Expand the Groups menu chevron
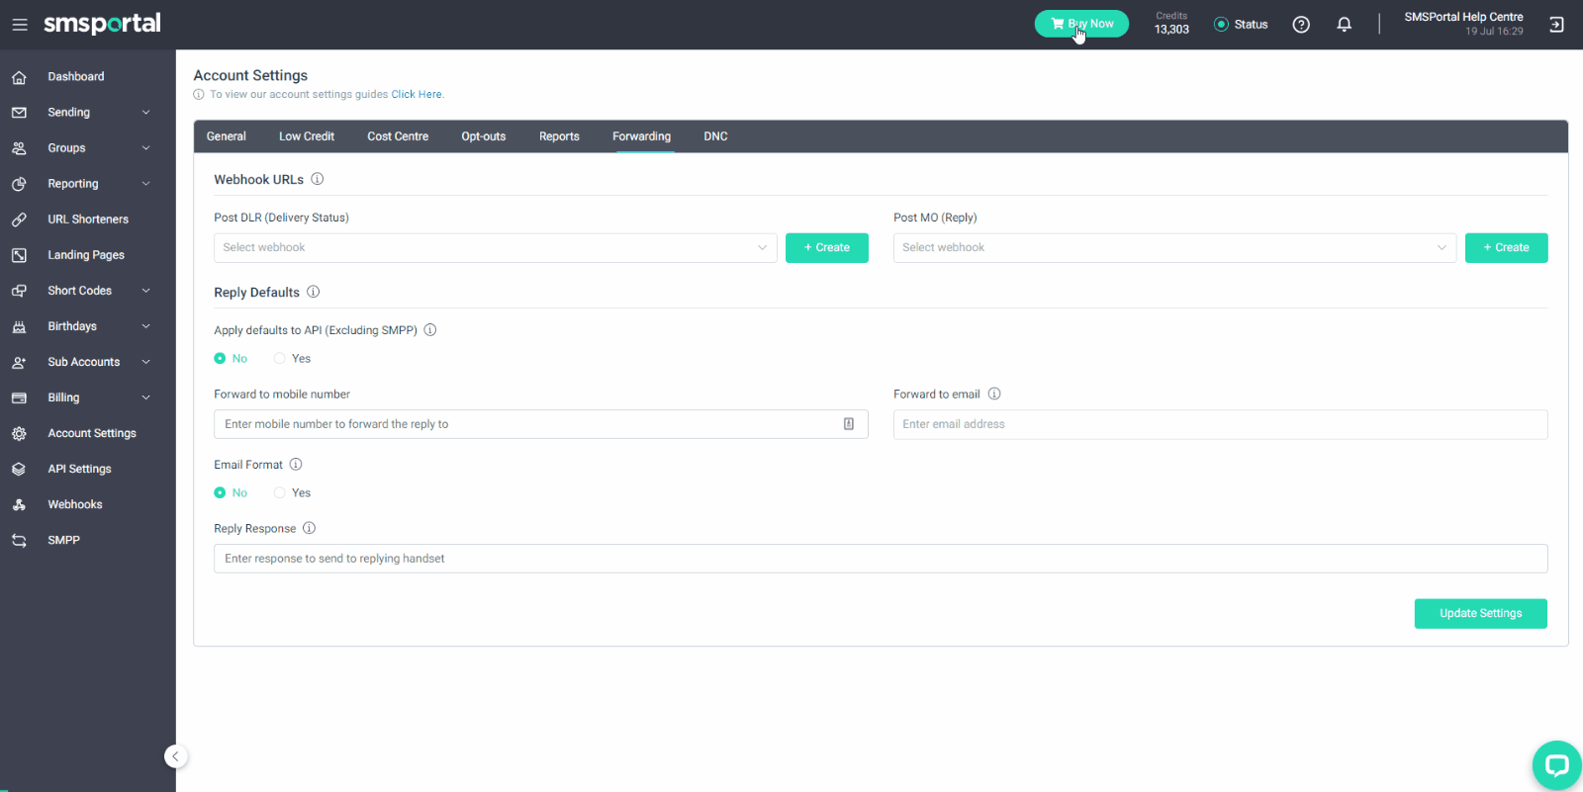 [x=146, y=148]
